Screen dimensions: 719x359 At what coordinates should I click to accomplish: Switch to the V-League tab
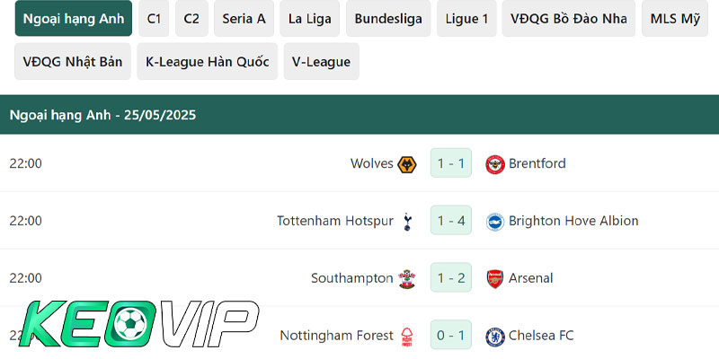tap(321, 61)
